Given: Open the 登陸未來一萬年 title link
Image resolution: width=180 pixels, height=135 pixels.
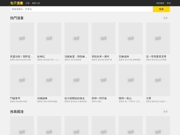Looking at the screenshot, I should (x=100, y=56).
